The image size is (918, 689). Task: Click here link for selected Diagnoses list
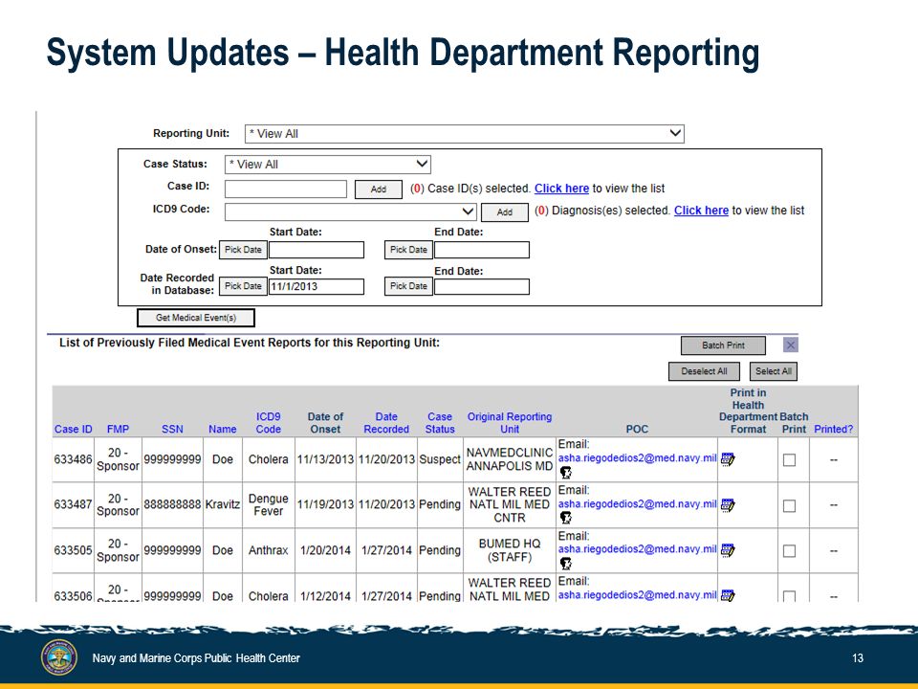(x=701, y=211)
